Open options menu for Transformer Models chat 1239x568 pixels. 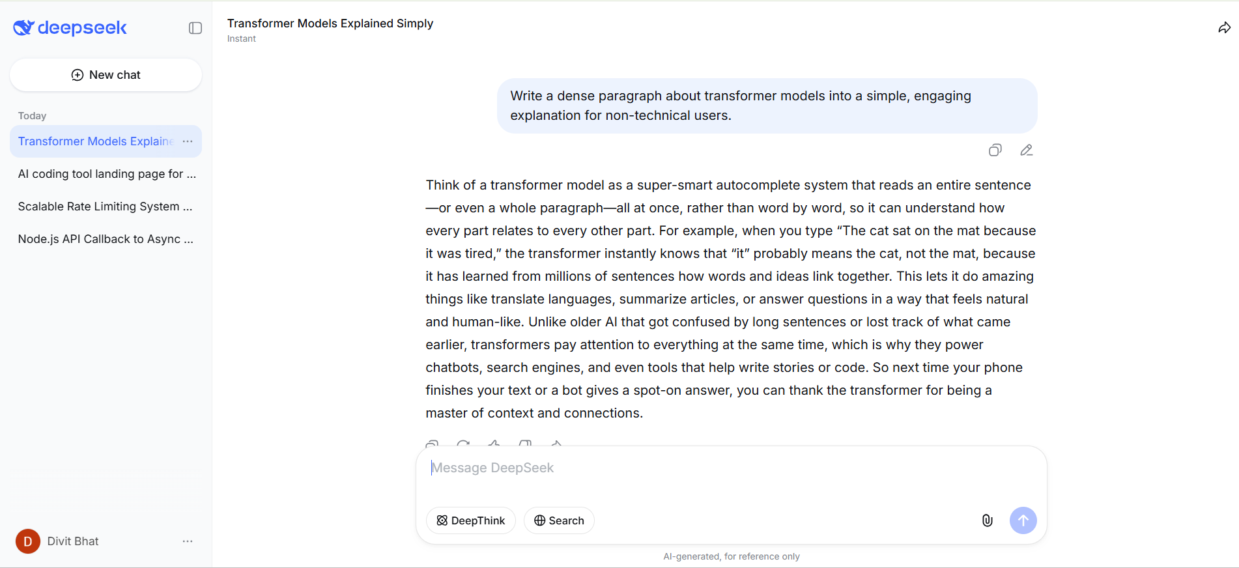pos(188,141)
